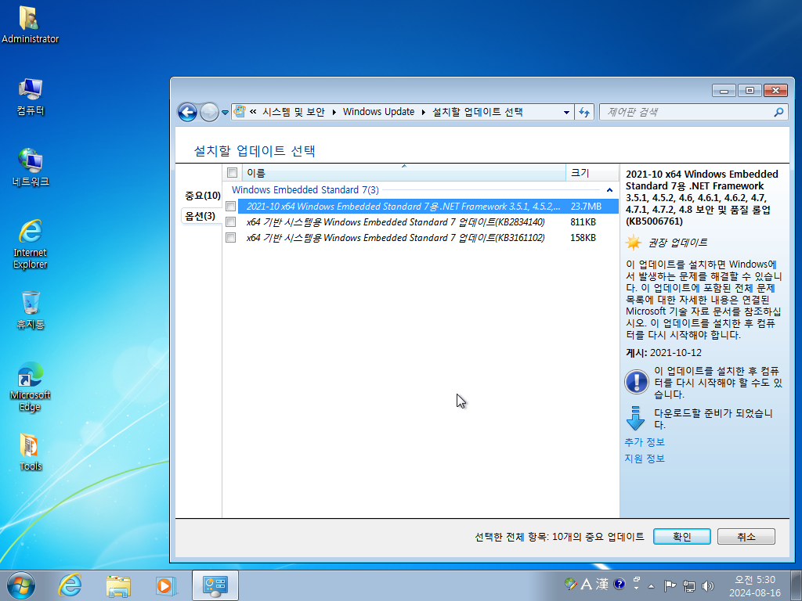The width and height of the screenshot is (802, 601).
Task: Switch to the 옵션(3) tab
Action: click(x=200, y=216)
